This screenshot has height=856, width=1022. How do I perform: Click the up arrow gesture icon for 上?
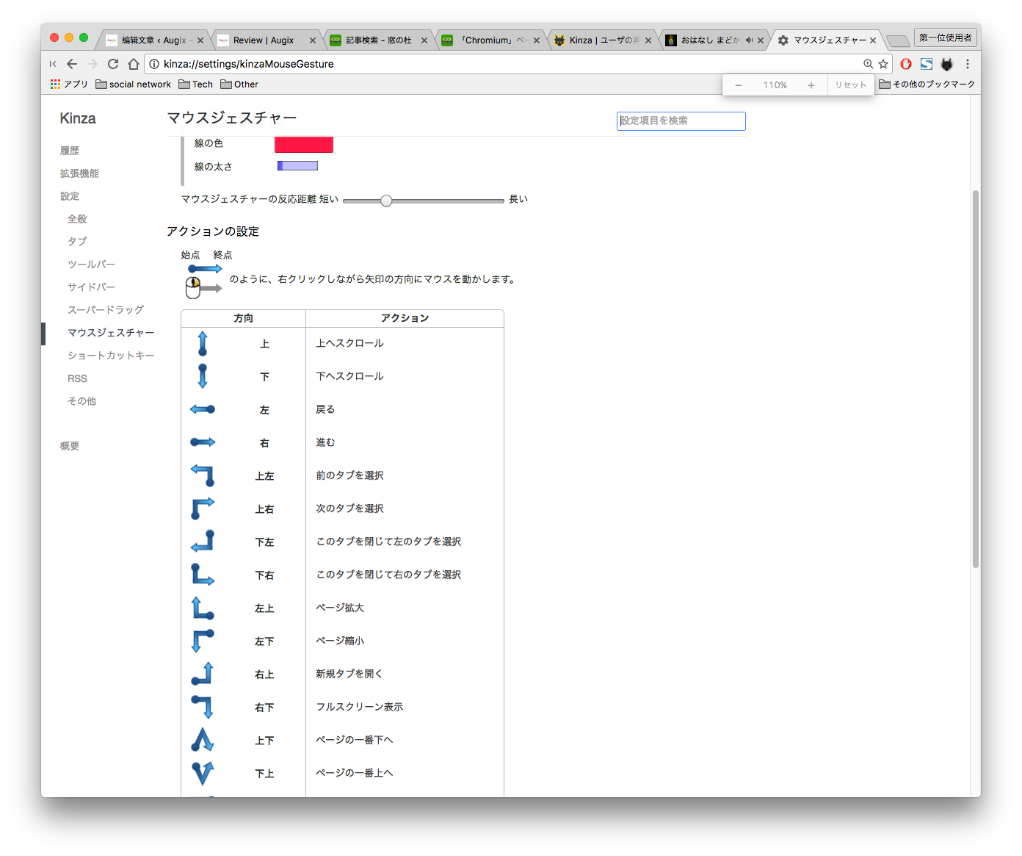[x=203, y=344]
